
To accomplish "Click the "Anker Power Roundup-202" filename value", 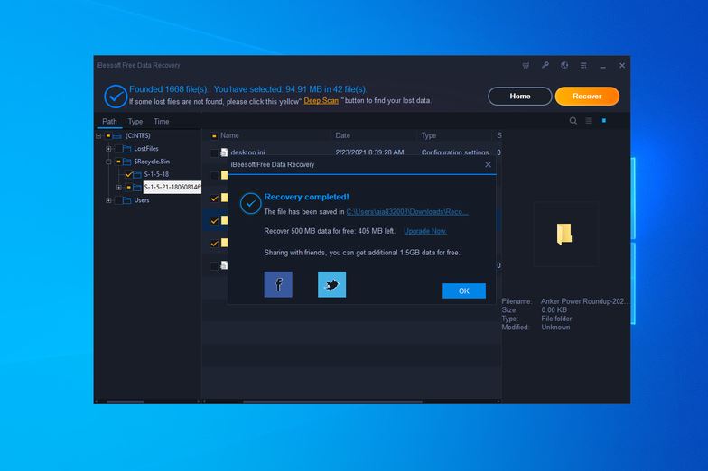I will tap(583, 301).
